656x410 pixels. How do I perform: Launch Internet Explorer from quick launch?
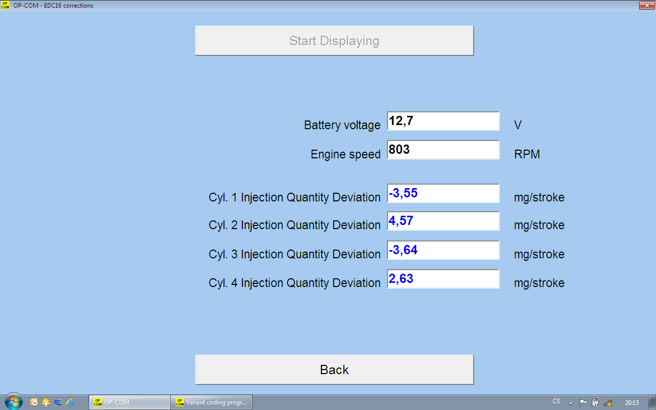pyautogui.click(x=70, y=402)
